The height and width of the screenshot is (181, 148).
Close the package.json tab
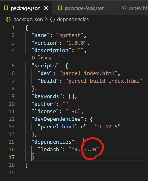(x=46, y=8)
